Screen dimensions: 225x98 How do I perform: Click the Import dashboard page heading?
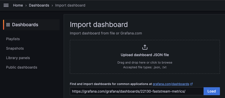coord(99,25)
